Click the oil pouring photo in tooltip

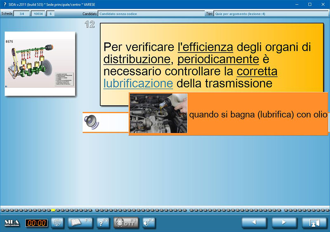point(158,113)
